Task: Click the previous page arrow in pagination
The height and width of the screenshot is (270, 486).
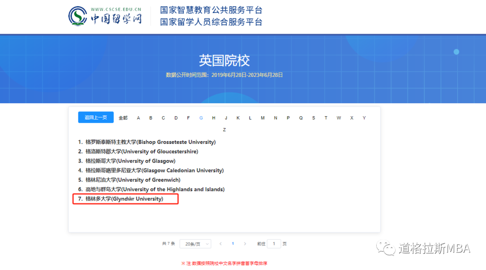Action: coord(220,243)
